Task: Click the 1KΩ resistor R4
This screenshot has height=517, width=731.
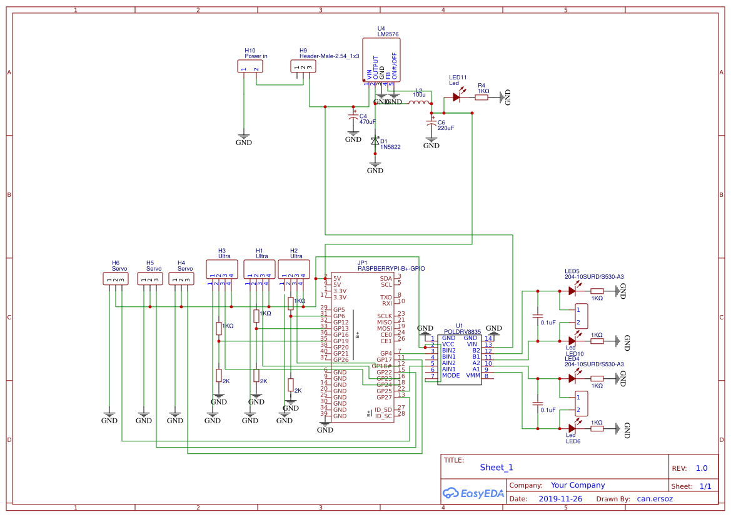Action: (481, 98)
